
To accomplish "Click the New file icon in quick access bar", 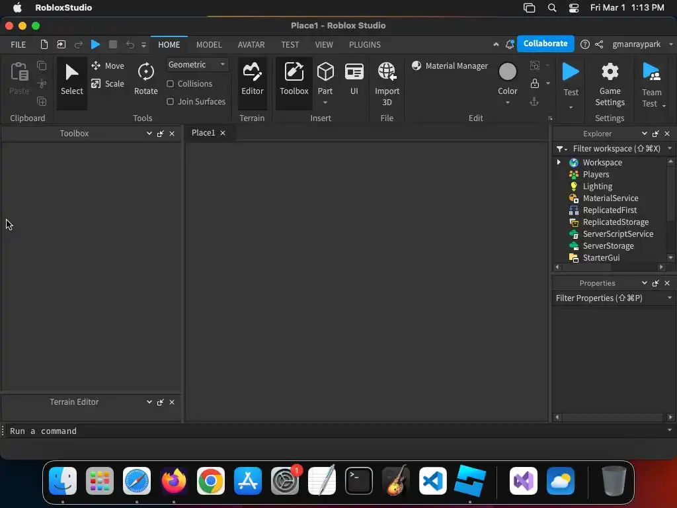I will tap(44, 44).
